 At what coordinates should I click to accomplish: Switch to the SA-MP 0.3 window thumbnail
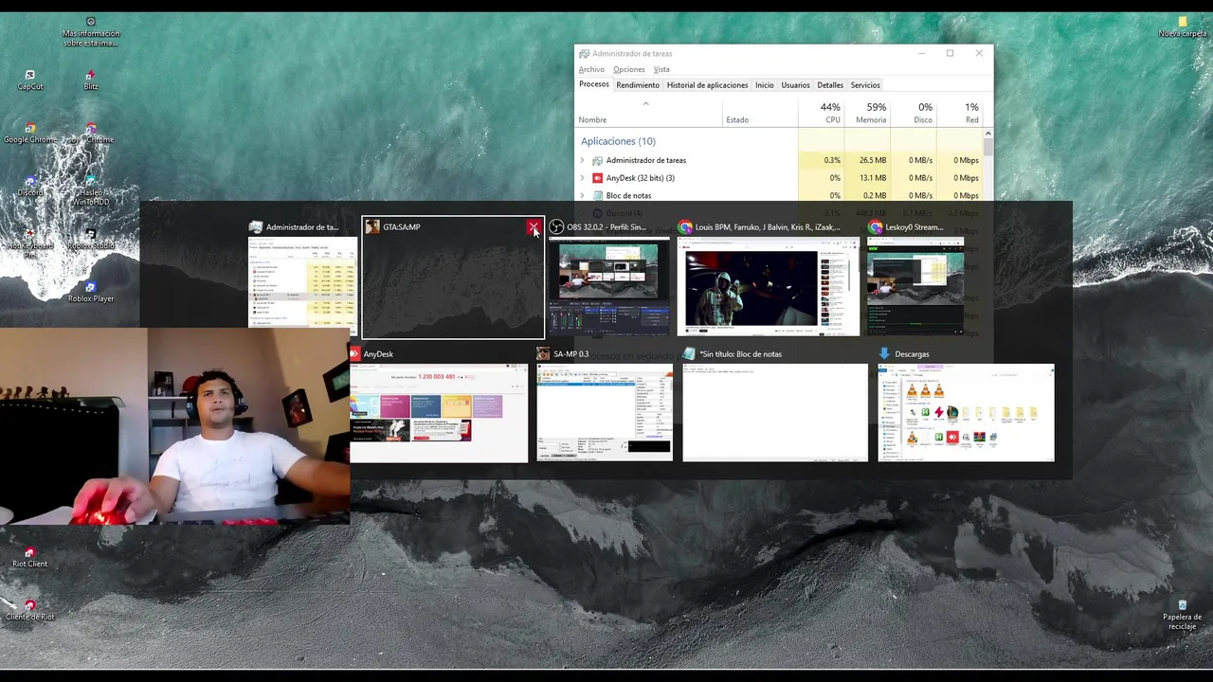605,413
